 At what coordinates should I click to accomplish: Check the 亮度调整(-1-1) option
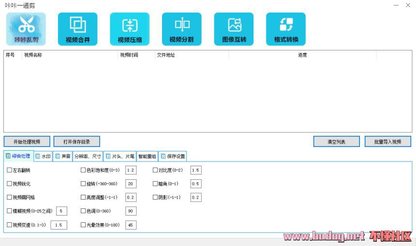coord(83,197)
